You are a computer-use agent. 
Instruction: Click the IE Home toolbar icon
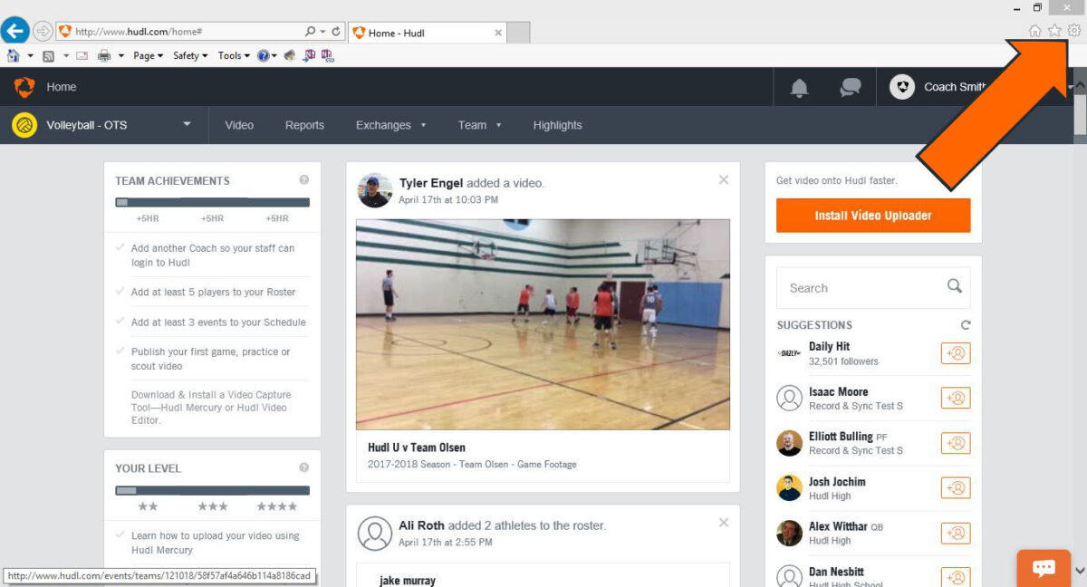14,56
